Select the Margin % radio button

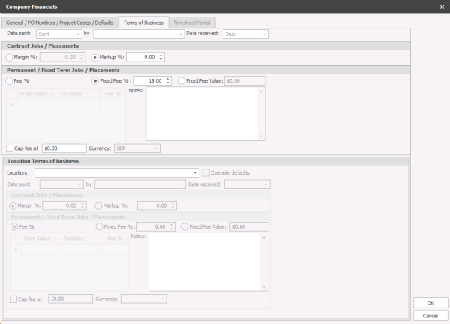click(9, 57)
